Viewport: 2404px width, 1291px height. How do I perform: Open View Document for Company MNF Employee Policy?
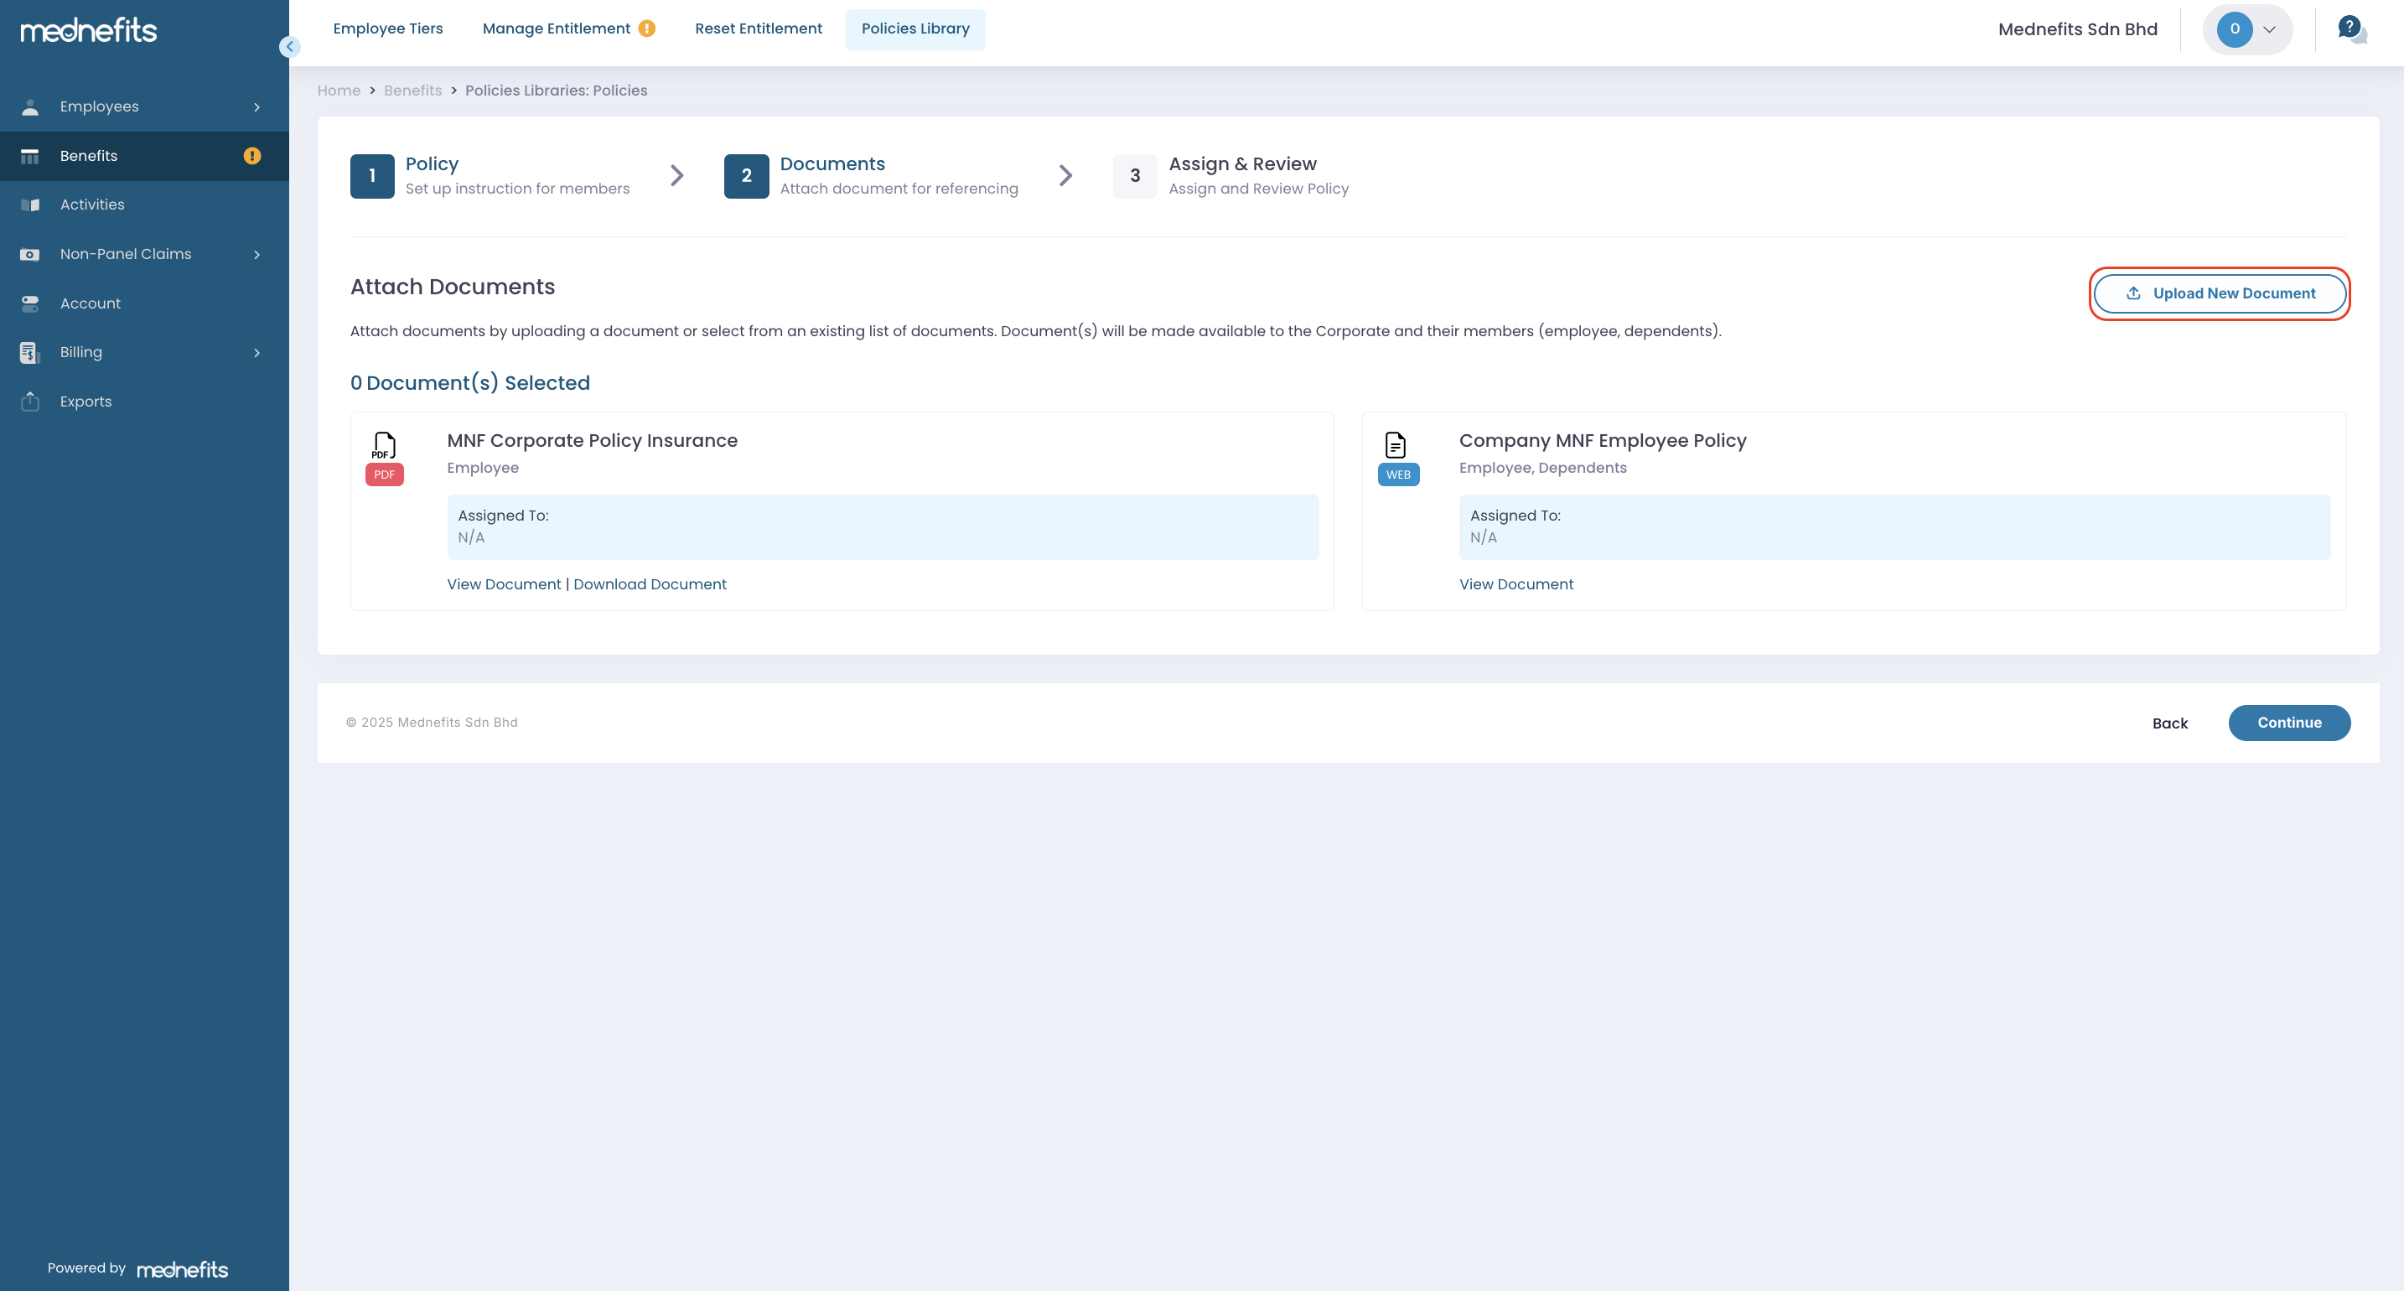(x=1515, y=584)
